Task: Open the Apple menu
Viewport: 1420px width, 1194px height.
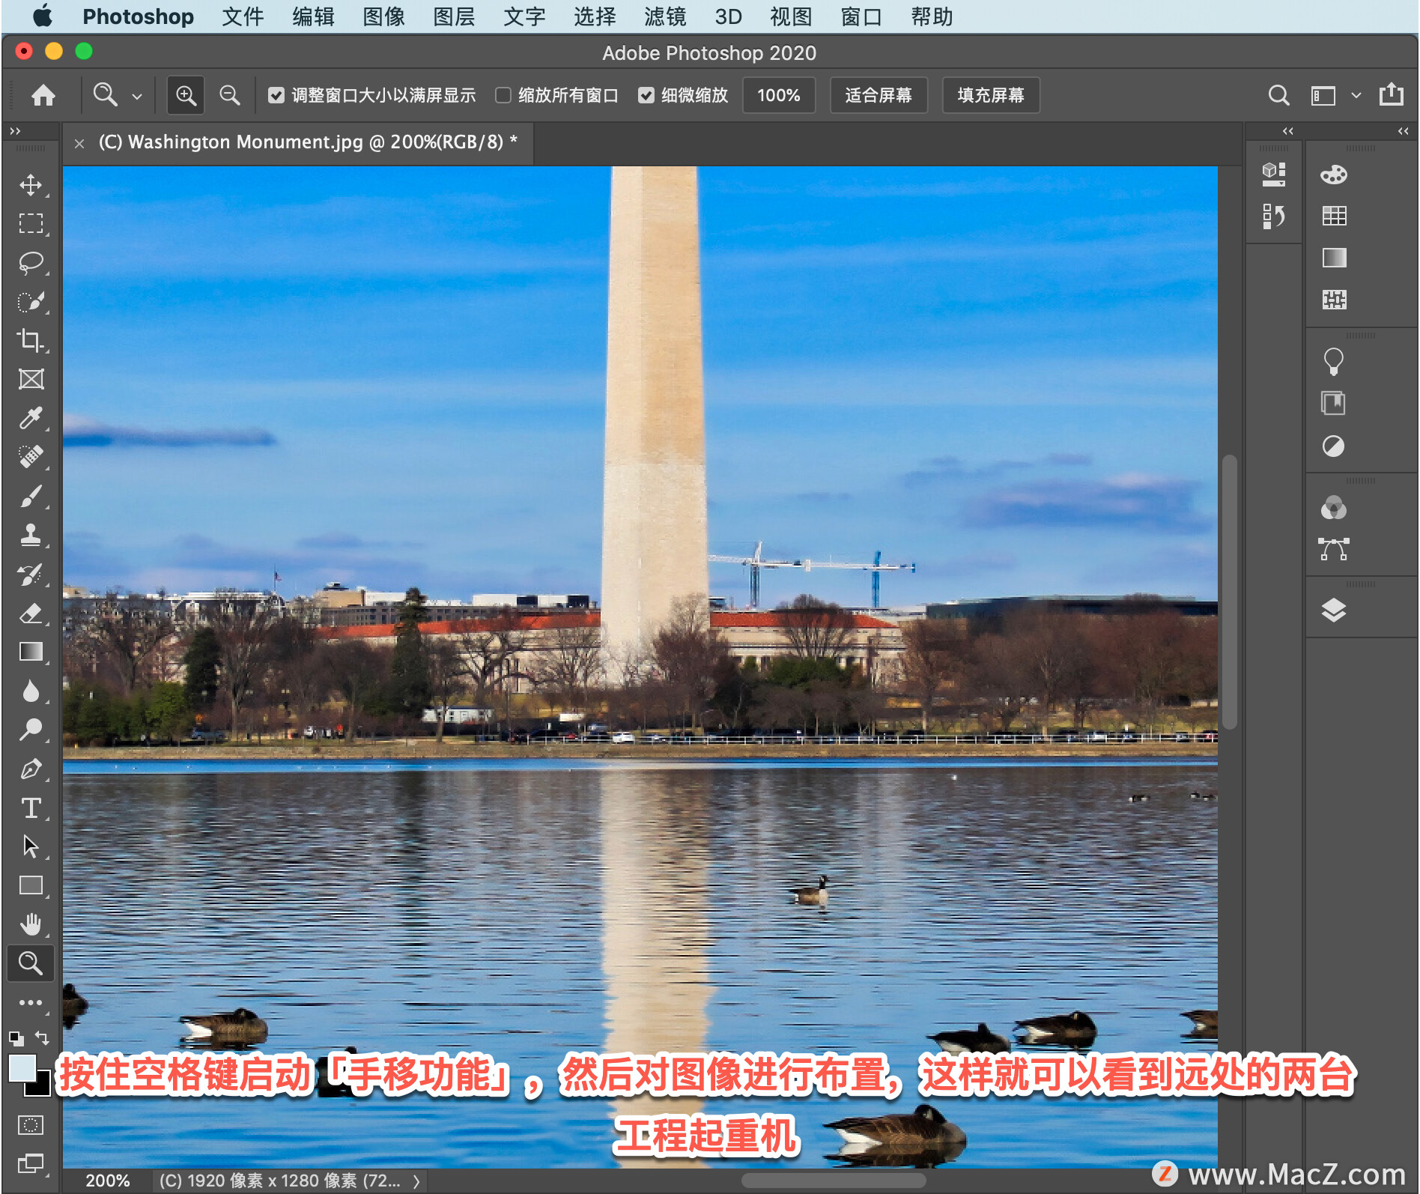Action: click(x=43, y=16)
